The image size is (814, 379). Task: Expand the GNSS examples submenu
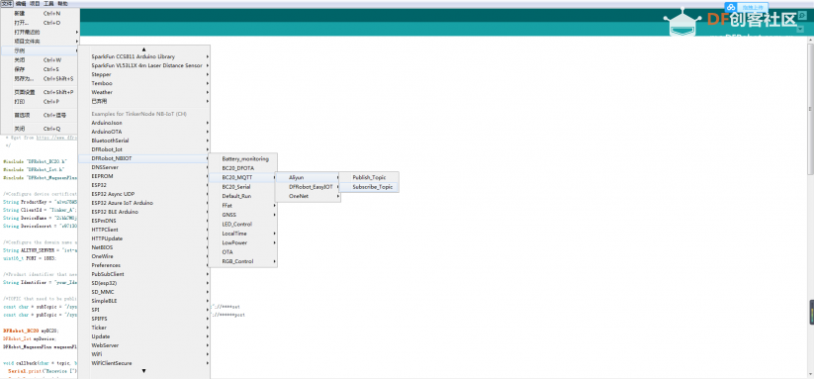243,215
